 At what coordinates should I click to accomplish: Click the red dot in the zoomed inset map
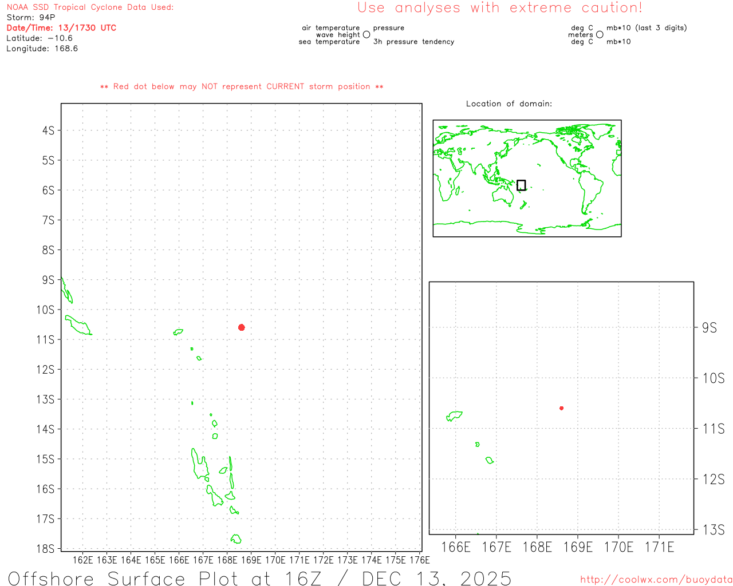(561, 408)
